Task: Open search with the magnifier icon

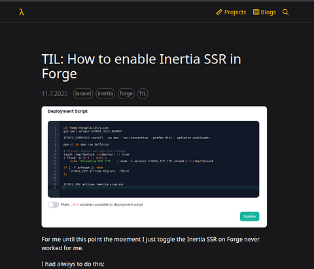Action: [x=285, y=12]
